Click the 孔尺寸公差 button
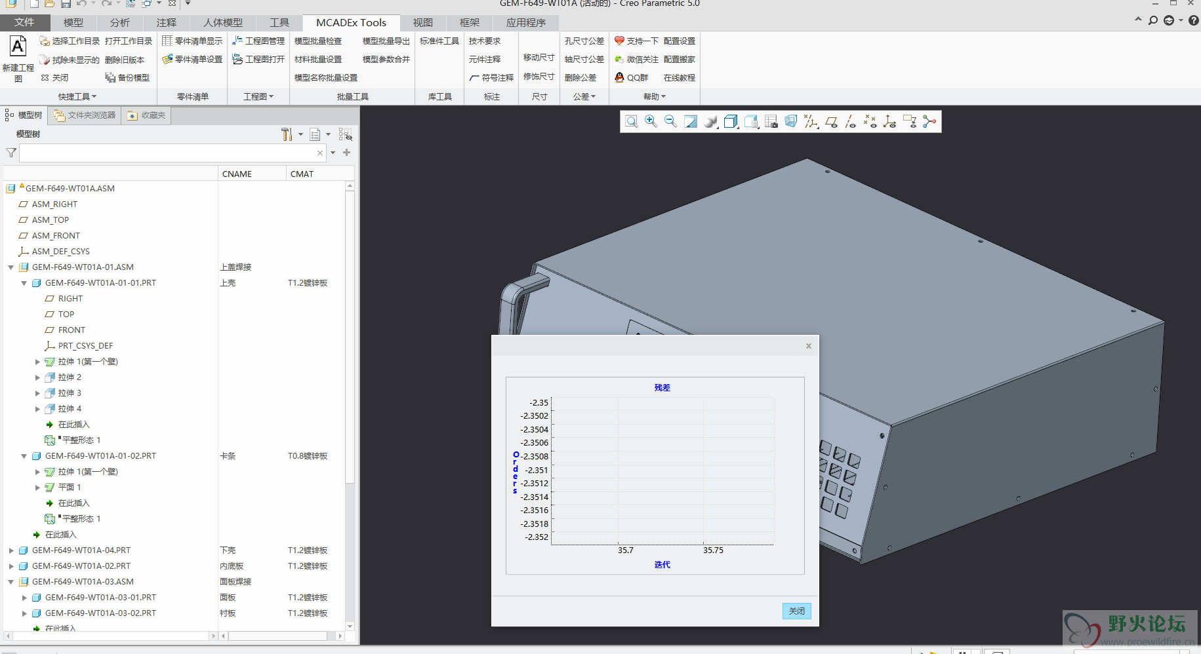The width and height of the screenshot is (1201, 654). click(x=584, y=41)
